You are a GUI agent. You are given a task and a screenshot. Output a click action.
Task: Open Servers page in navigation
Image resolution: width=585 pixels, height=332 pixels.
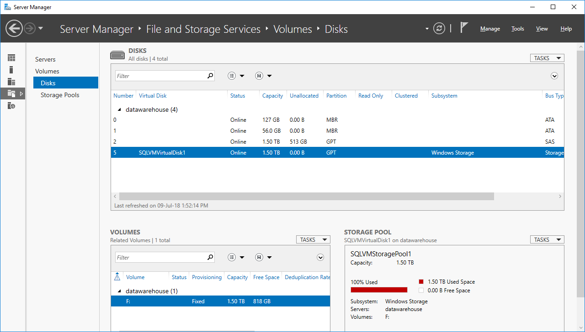(45, 59)
